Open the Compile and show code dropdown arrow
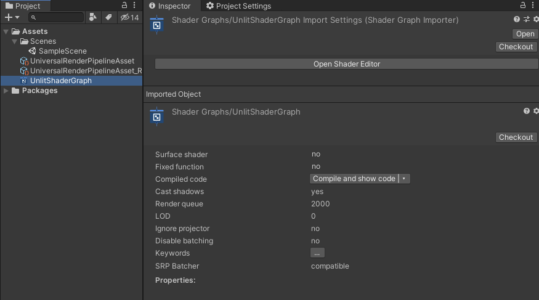 pos(404,179)
